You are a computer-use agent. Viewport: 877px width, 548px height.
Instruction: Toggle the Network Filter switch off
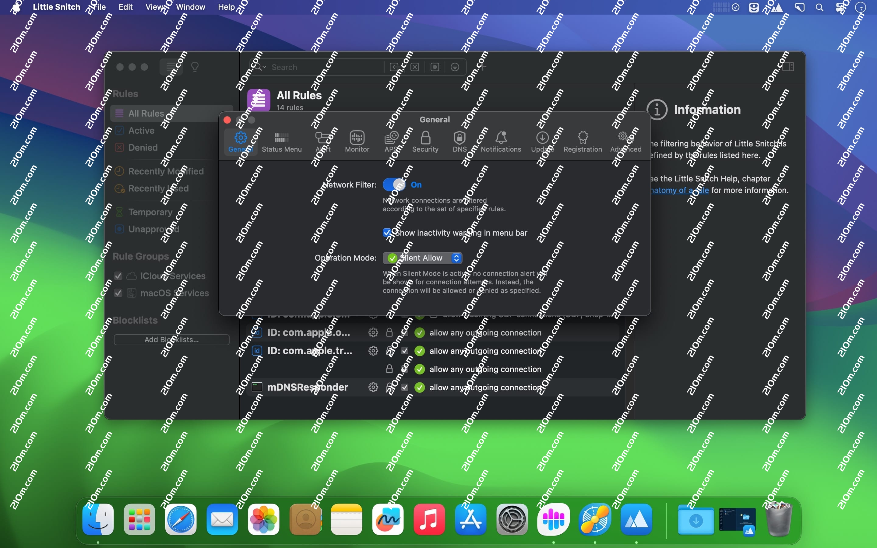click(x=394, y=185)
